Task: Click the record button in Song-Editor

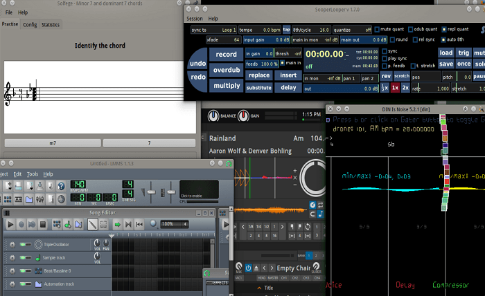Action: 21,224
